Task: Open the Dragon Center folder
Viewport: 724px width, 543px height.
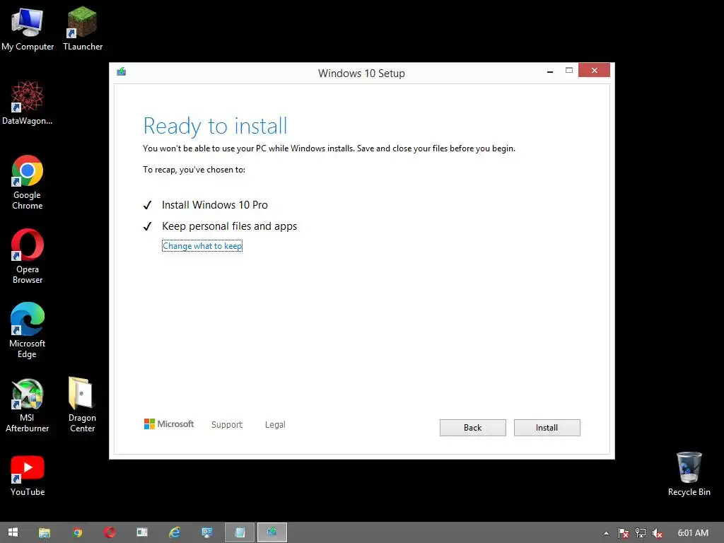Action: point(82,405)
